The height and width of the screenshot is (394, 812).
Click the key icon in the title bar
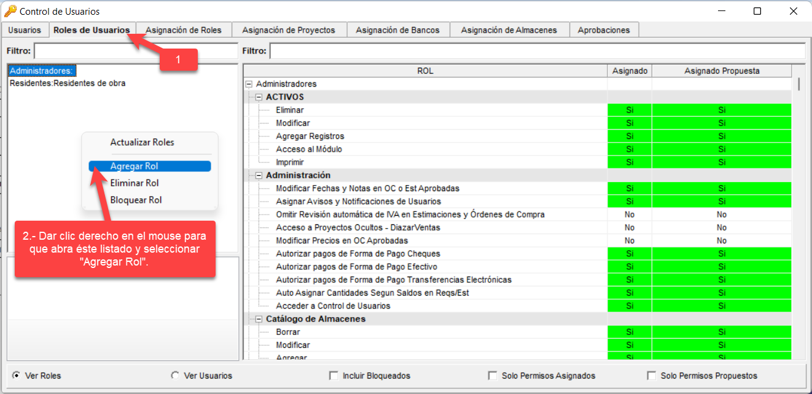click(10, 10)
